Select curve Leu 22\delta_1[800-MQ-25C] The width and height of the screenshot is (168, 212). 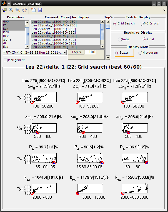pos(66,22)
